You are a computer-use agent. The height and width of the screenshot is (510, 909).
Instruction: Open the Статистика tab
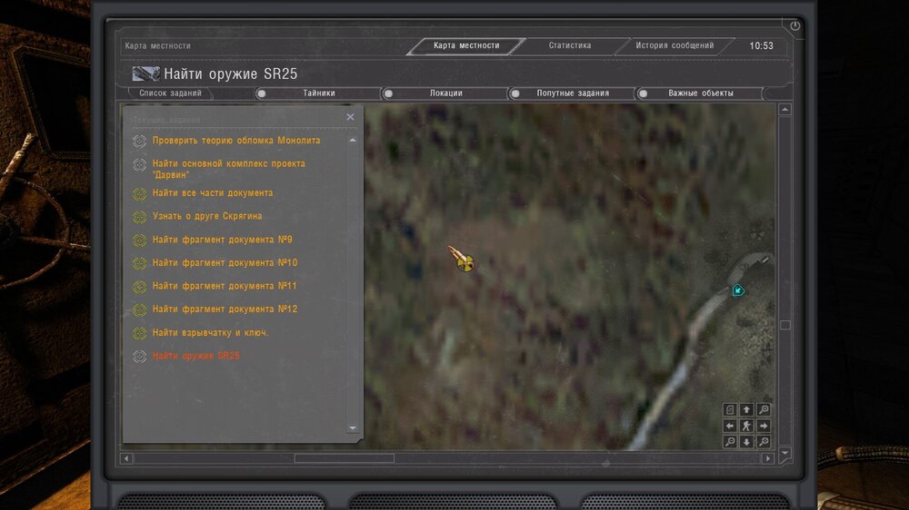(x=570, y=45)
